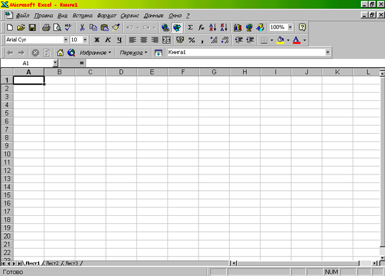
Task: Expand the font size 10 dropdown
Action: (x=85, y=40)
